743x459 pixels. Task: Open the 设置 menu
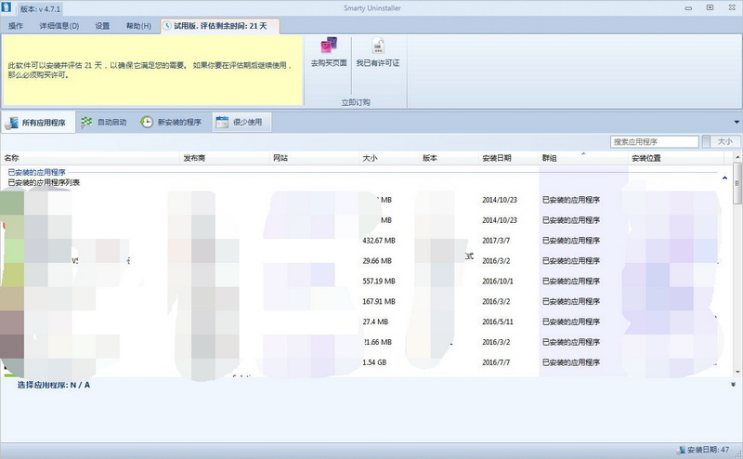(102, 26)
